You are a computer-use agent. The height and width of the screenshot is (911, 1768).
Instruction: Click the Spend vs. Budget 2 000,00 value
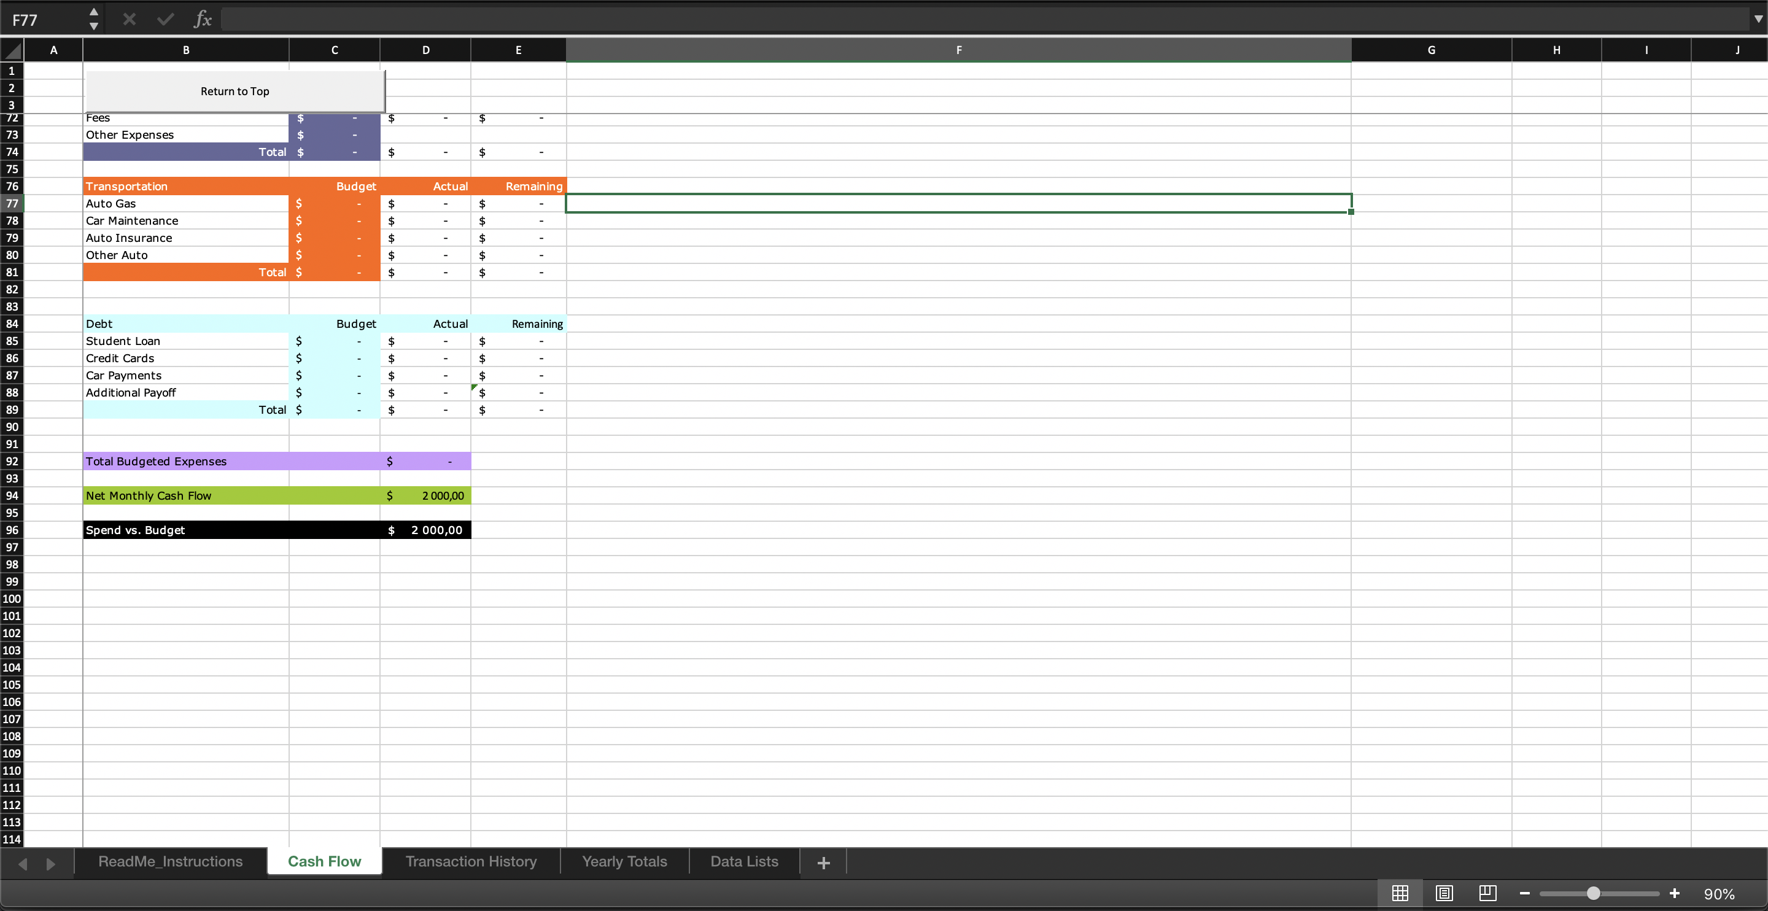[425, 530]
